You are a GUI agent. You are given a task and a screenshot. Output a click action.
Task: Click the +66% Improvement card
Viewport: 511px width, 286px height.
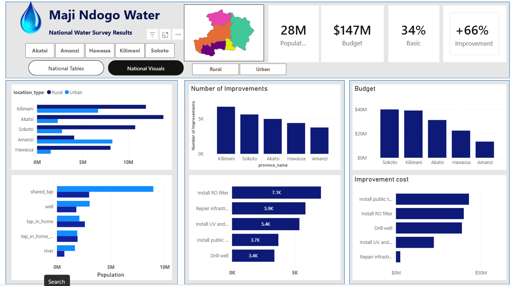(x=474, y=34)
